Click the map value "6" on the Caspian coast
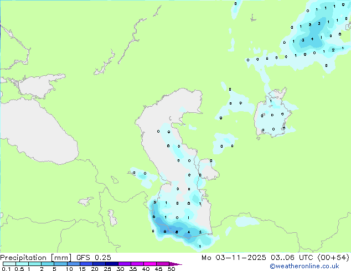 pyautogui.click(x=154, y=217)
